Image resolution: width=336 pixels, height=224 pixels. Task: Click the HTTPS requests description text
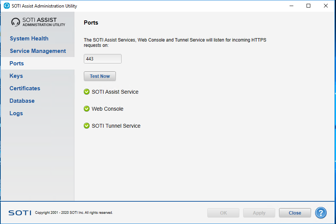click(175, 43)
